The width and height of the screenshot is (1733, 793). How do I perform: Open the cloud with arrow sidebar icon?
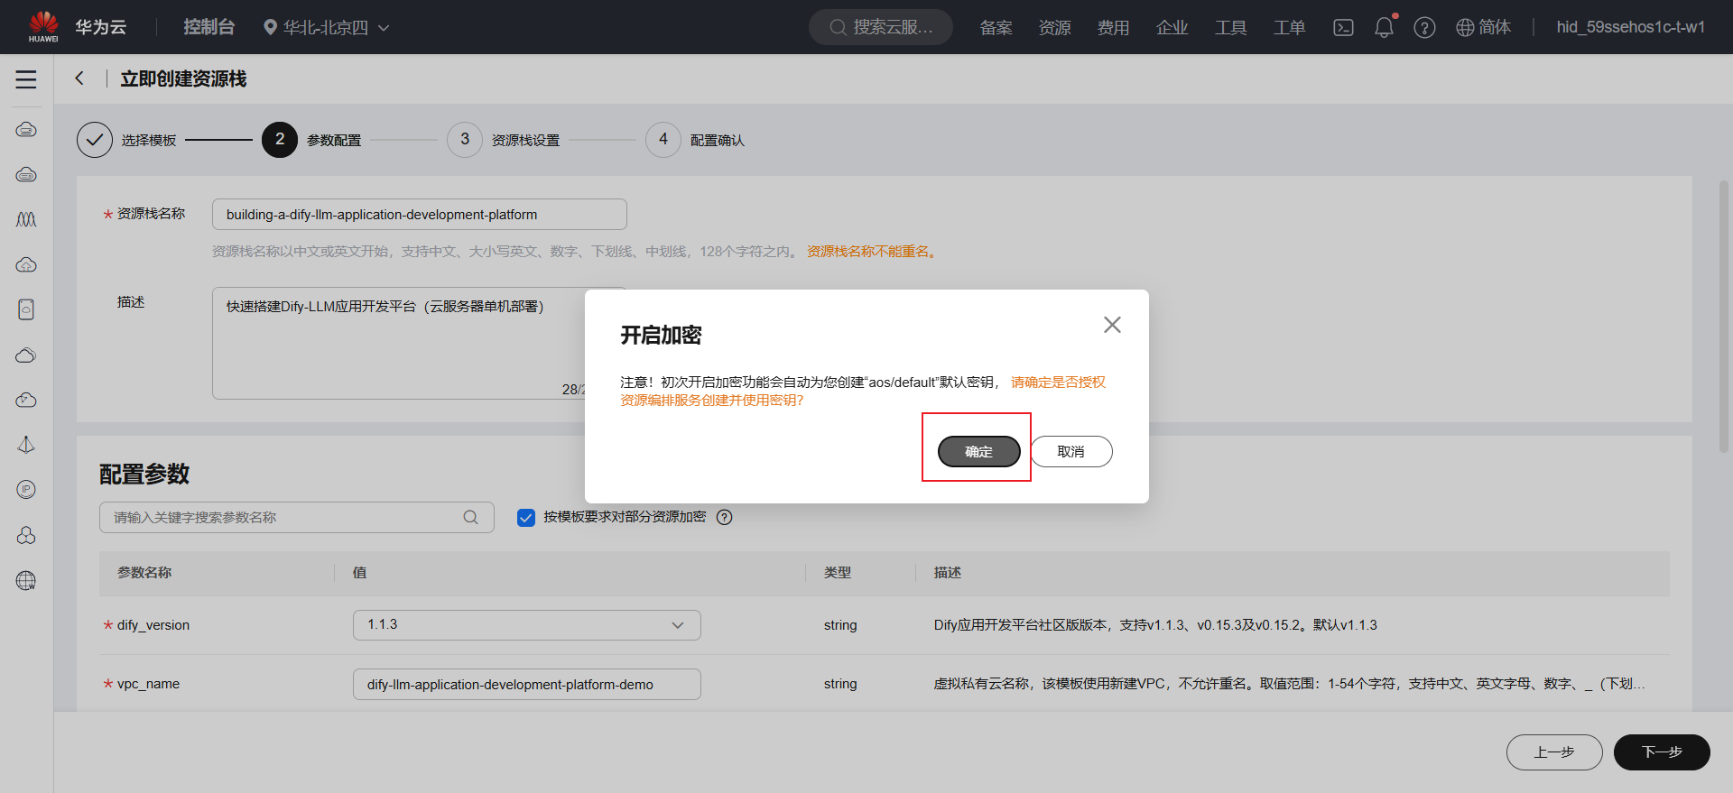pos(26,401)
